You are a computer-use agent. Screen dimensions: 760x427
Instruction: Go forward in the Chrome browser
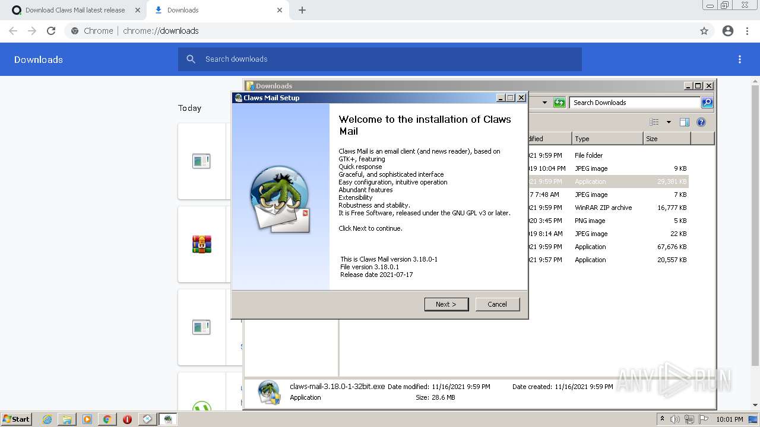(32, 31)
